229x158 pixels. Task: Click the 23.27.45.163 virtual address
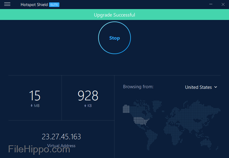tap(61, 137)
